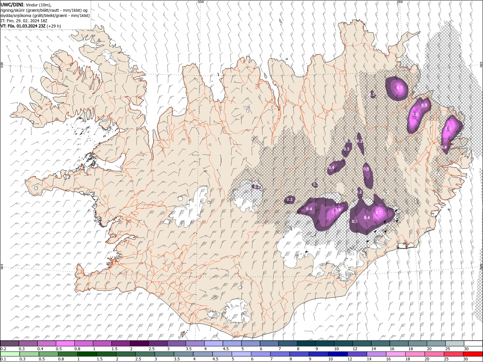This screenshot has height=362, width=483.
Task: Click the 1.0 snowfall value near the east coast
Action: pyautogui.click(x=448, y=129)
